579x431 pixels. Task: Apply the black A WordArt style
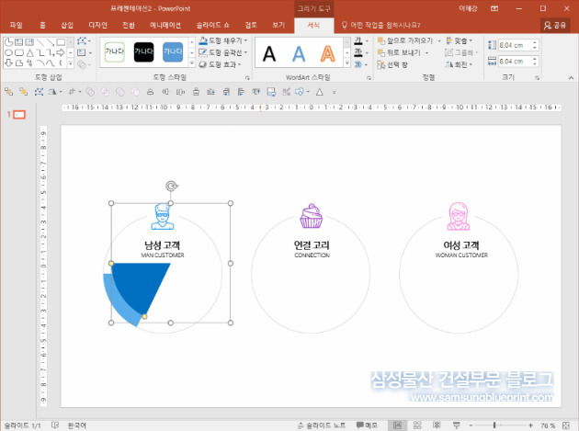click(x=269, y=54)
